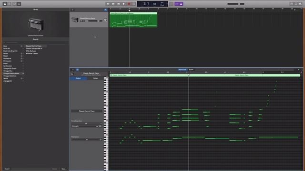This screenshot has width=305, height=171.
Task: Start recording with the red Record button
Action: click(x=129, y=4)
